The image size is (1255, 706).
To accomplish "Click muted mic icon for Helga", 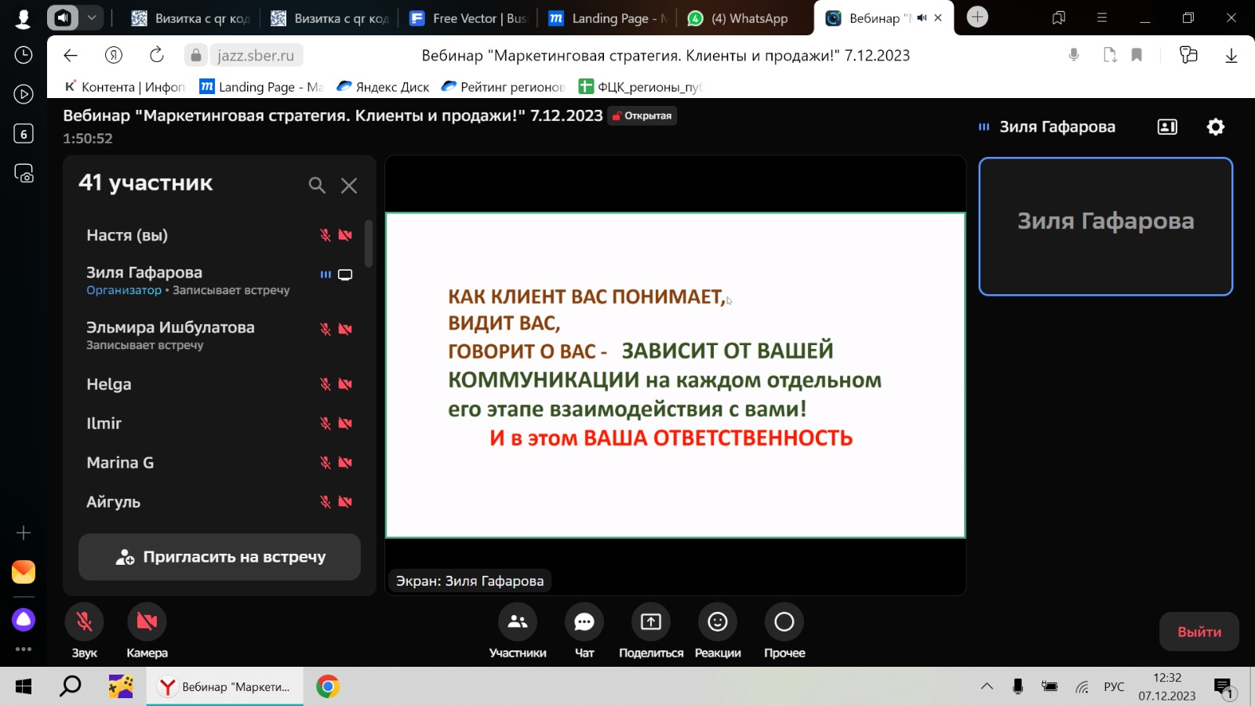I will pyautogui.click(x=326, y=384).
